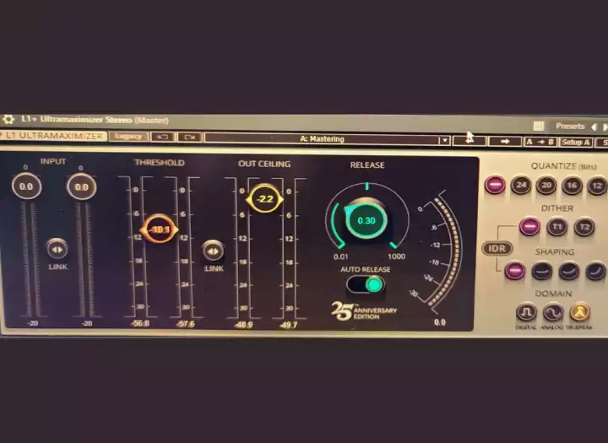Click the right out ceiling peak value -49.7
The image size is (608, 443).
click(x=289, y=325)
